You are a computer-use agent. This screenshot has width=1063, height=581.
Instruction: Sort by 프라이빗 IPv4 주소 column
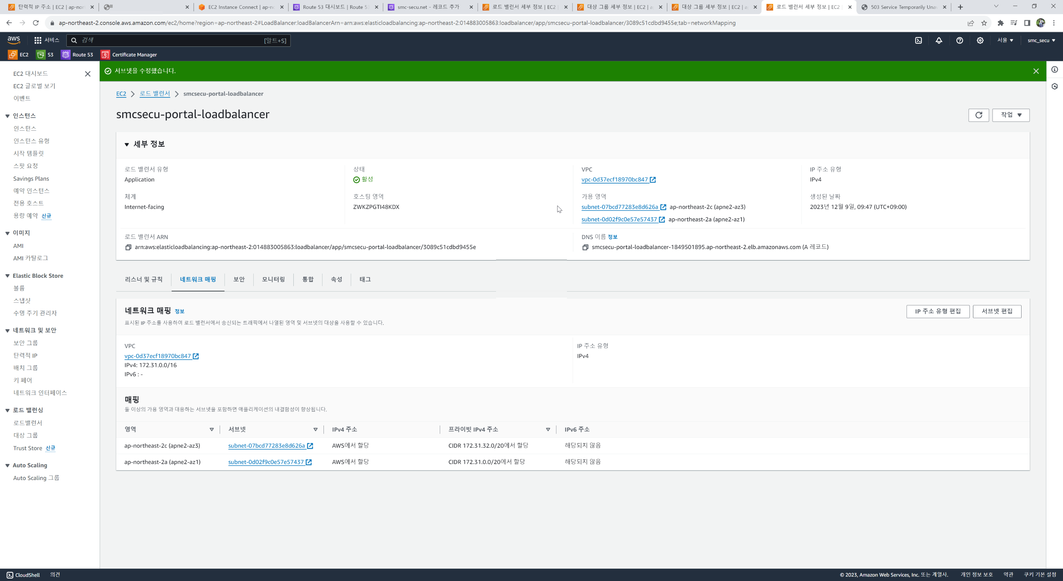(x=548, y=430)
